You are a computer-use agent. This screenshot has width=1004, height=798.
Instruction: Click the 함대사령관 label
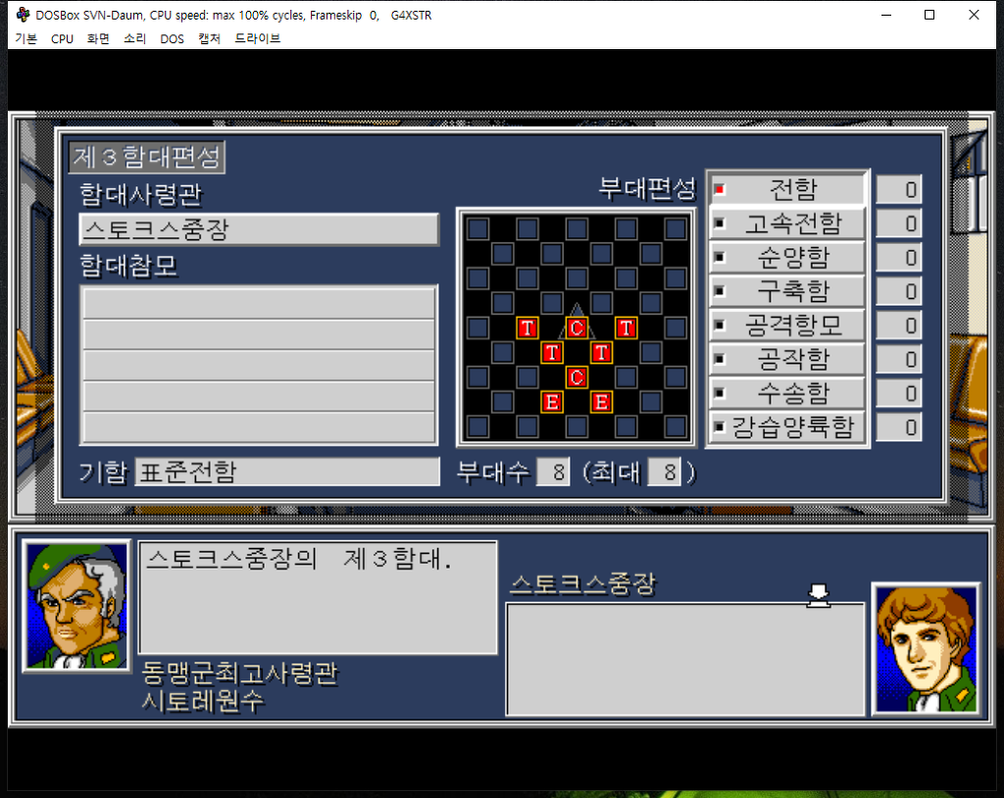141,194
